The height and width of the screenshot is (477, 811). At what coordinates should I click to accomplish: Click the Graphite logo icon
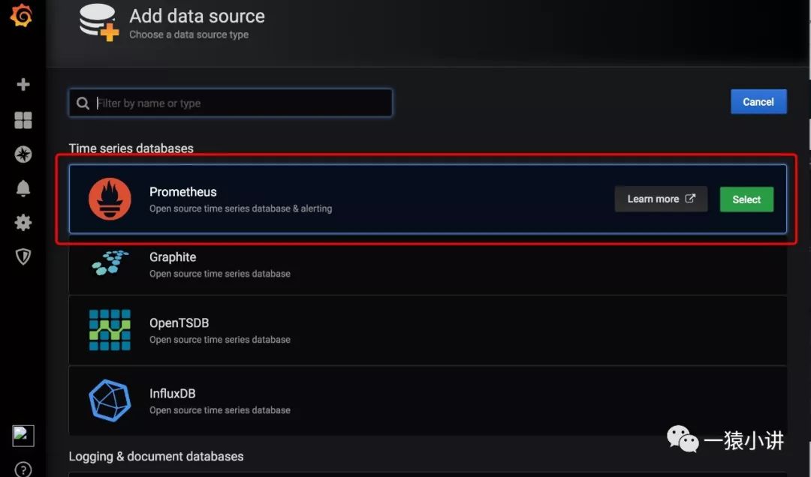(x=110, y=263)
